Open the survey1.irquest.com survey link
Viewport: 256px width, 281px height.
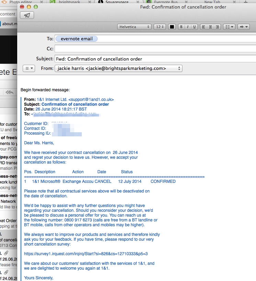[x=86, y=254]
